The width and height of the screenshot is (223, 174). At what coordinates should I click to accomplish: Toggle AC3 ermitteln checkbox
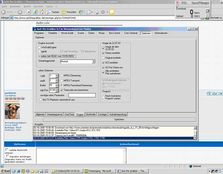[x=103, y=62]
